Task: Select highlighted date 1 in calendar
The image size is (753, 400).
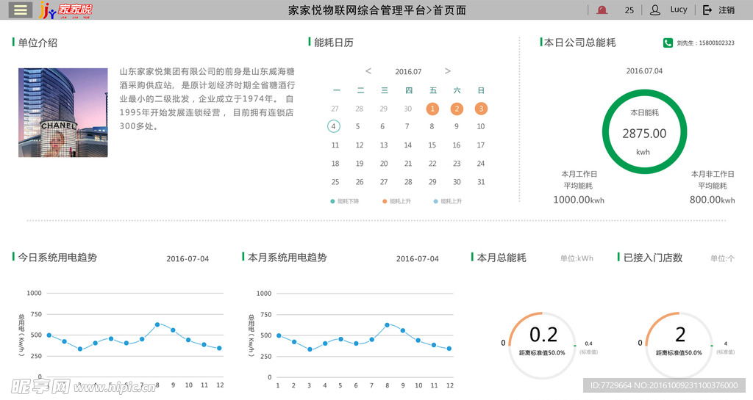Action: [x=432, y=109]
